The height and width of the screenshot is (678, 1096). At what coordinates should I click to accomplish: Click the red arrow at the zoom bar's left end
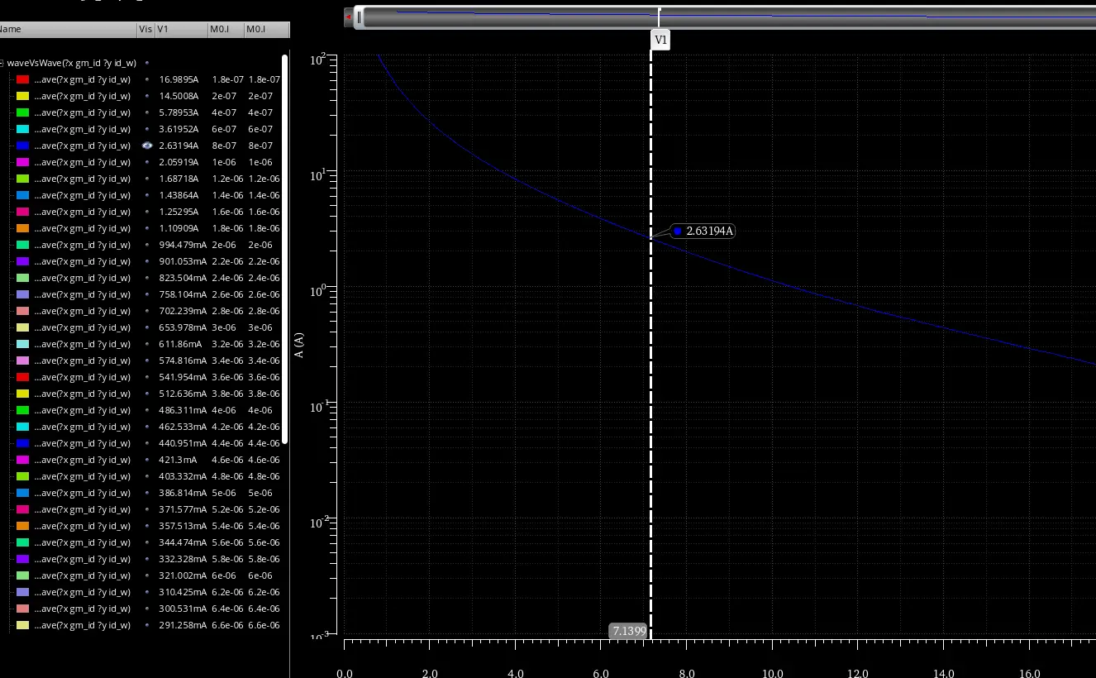348,17
